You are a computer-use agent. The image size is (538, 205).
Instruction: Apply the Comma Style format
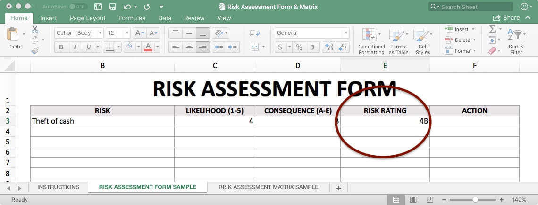click(312, 47)
